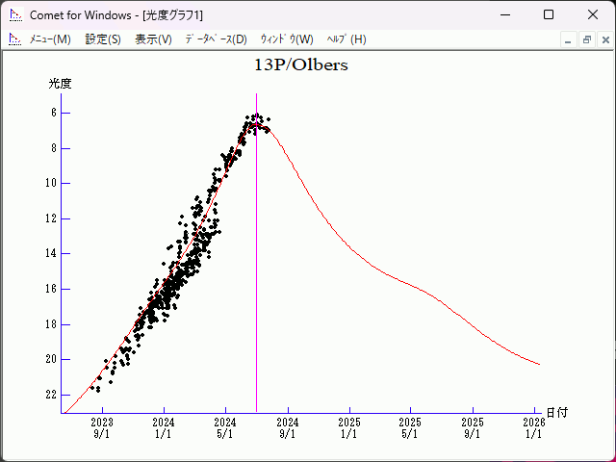Click the 2024 1/1 date label
The image size is (616, 462).
(164, 428)
